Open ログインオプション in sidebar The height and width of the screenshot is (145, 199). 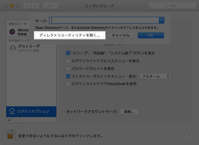31,112
